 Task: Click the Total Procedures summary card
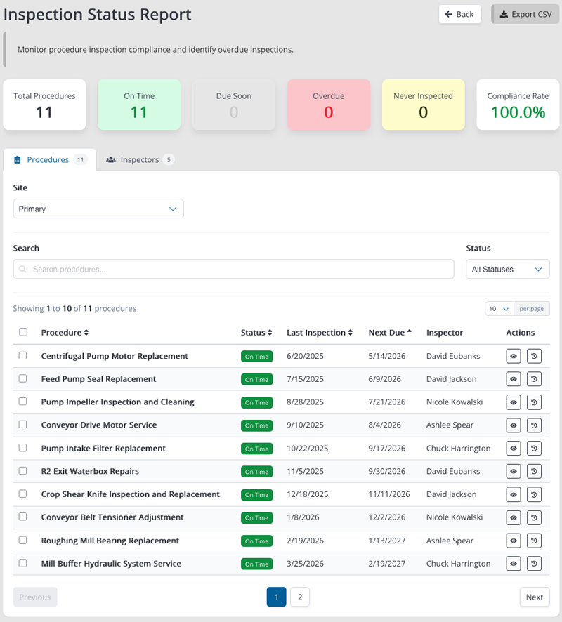(x=44, y=105)
